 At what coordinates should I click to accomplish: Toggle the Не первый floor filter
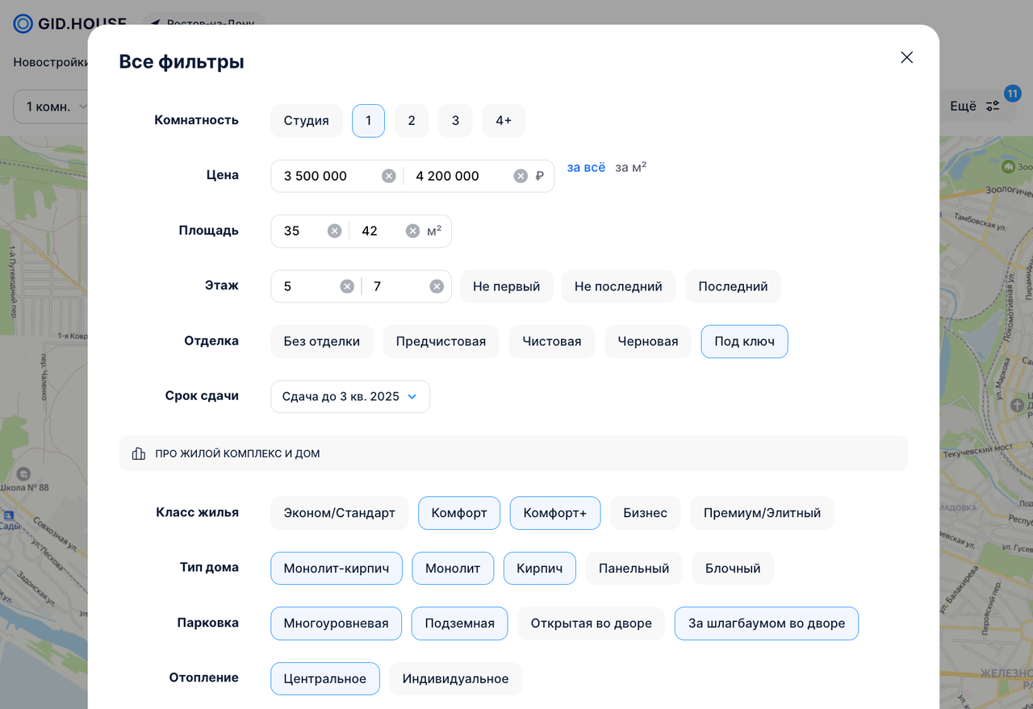(507, 286)
